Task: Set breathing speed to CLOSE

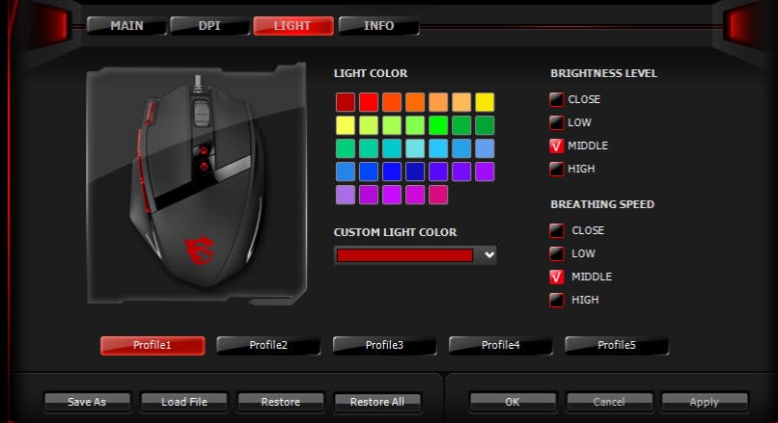Action: coord(557,230)
